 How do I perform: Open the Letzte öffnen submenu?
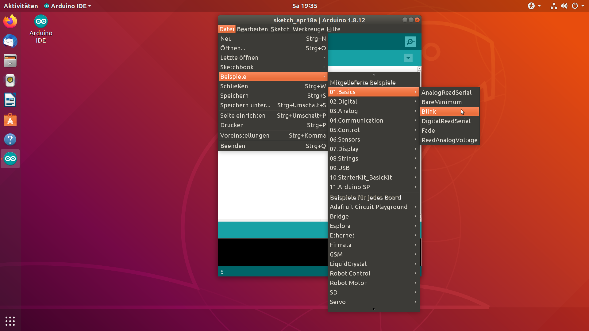(x=273, y=58)
